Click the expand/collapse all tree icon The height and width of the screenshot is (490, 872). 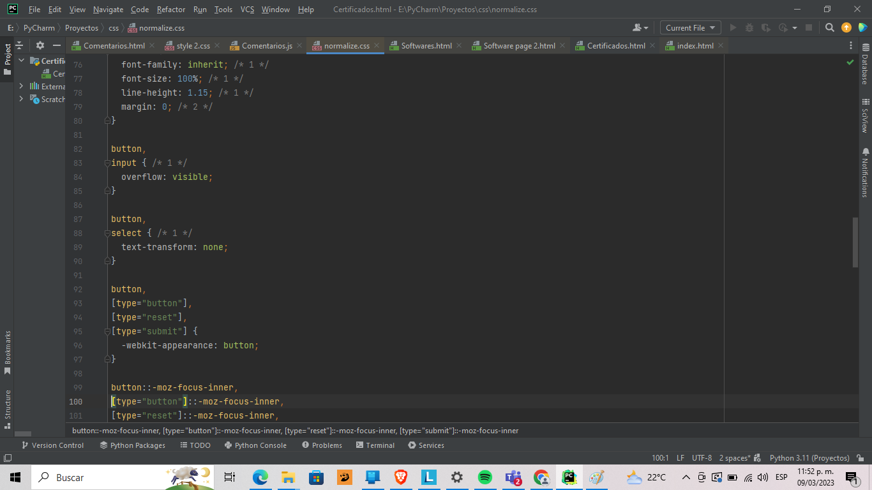19,45
